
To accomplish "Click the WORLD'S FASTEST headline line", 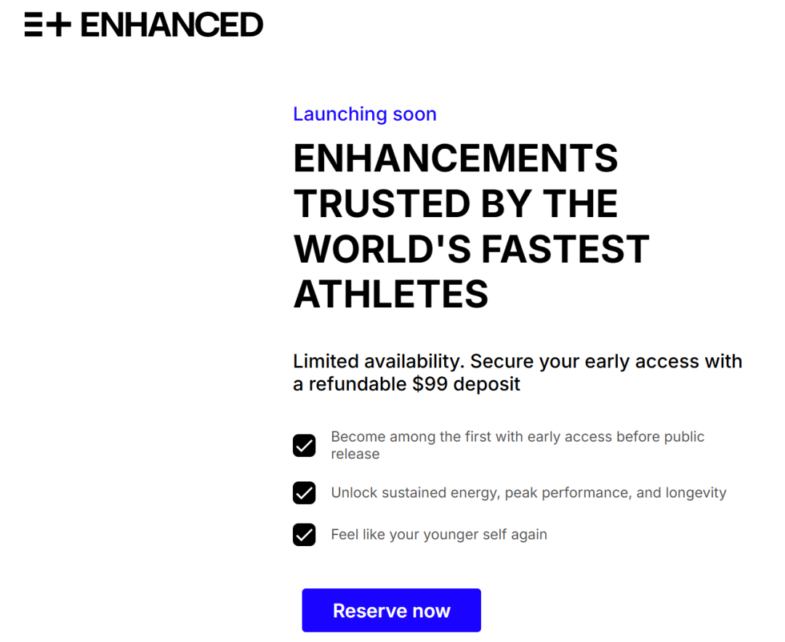I will pos(471,249).
